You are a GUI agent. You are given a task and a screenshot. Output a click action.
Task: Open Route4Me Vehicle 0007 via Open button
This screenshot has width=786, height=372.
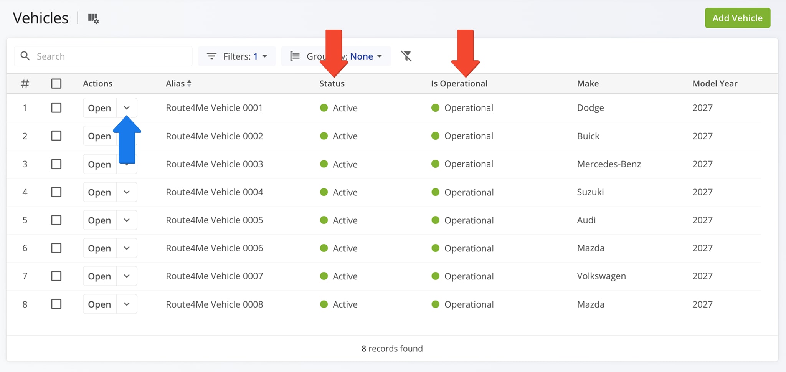click(x=100, y=276)
